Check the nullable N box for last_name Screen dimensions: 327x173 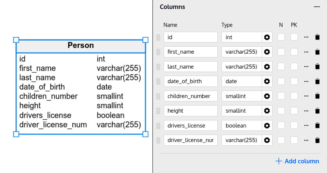click(281, 67)
